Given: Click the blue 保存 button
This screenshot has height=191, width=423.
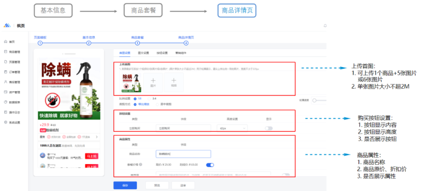Looking at the screenshot, I should click(125, 185).
